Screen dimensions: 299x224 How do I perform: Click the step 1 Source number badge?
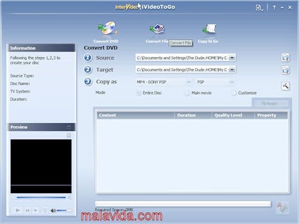(x=88, y=57)
